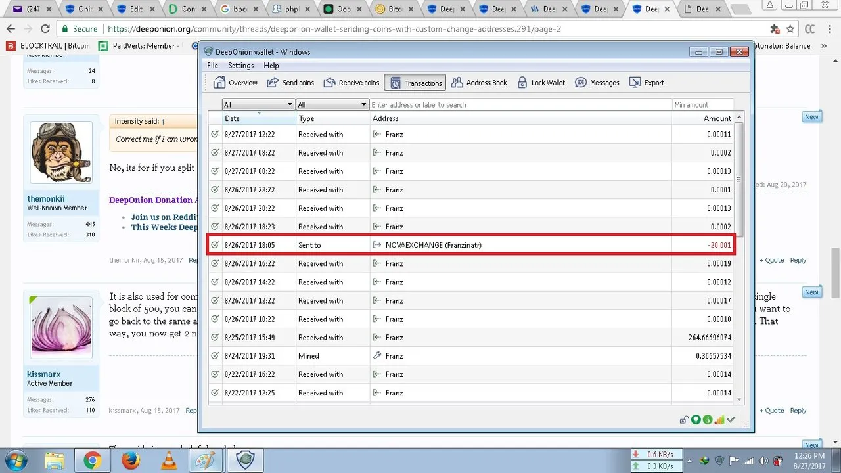Open the BLOCKTRAIL bookmark
Viewport: 841px width, 473px height.
[48, 46]
